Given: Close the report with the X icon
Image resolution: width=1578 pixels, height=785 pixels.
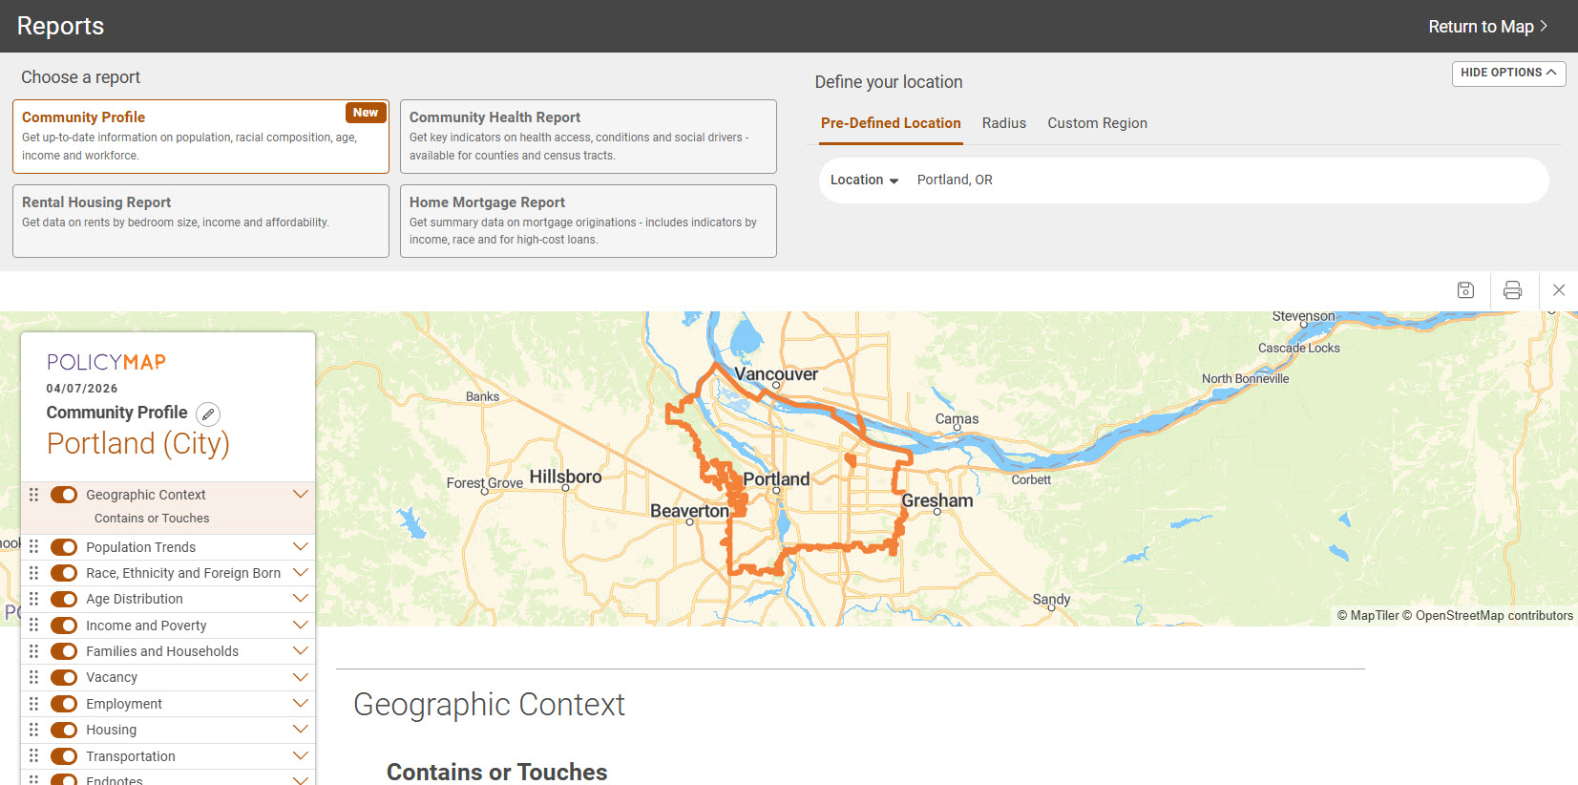Looking at the screenshot, I should (1559, 290).
